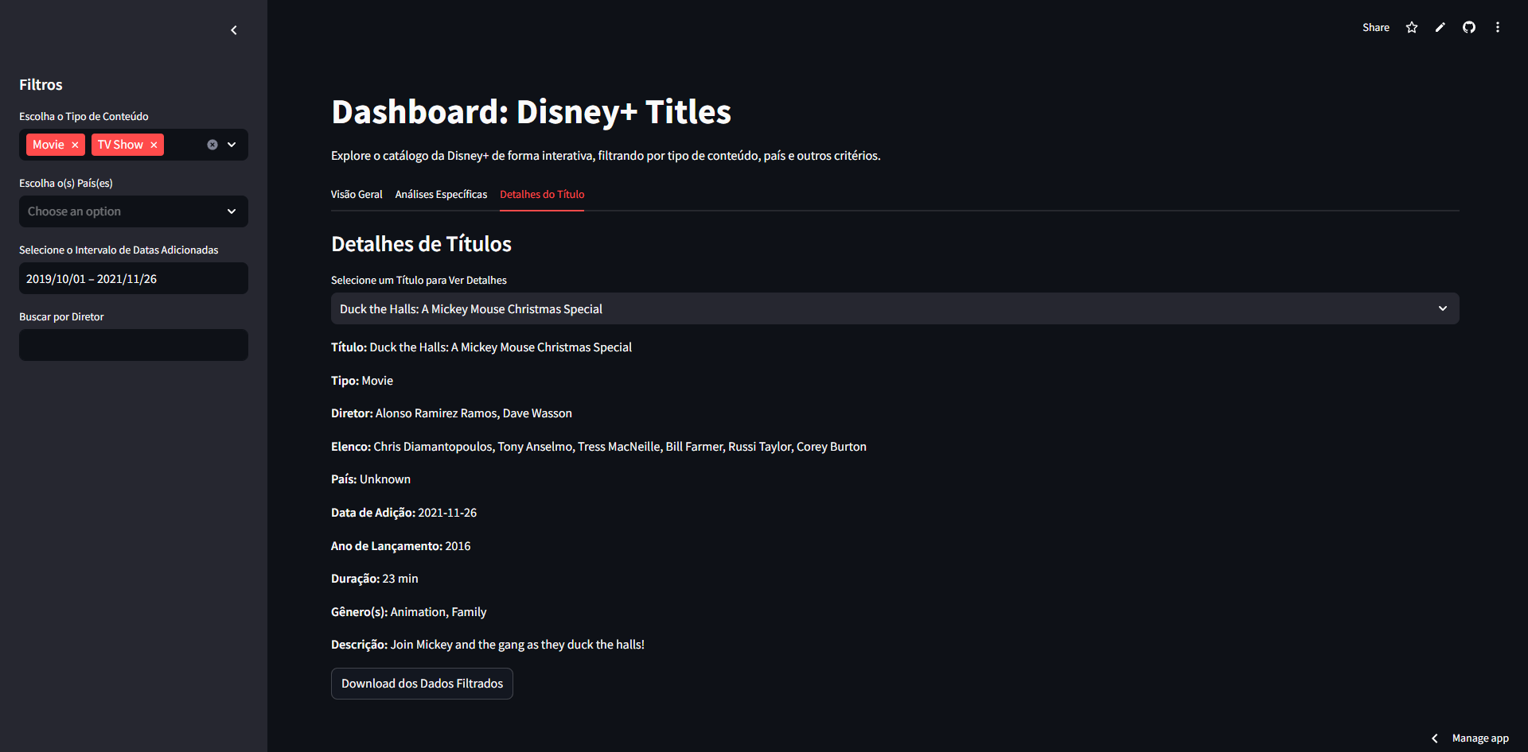
Task: Click the Título: Duck the Halls line
Action: (x=481, y=347)
